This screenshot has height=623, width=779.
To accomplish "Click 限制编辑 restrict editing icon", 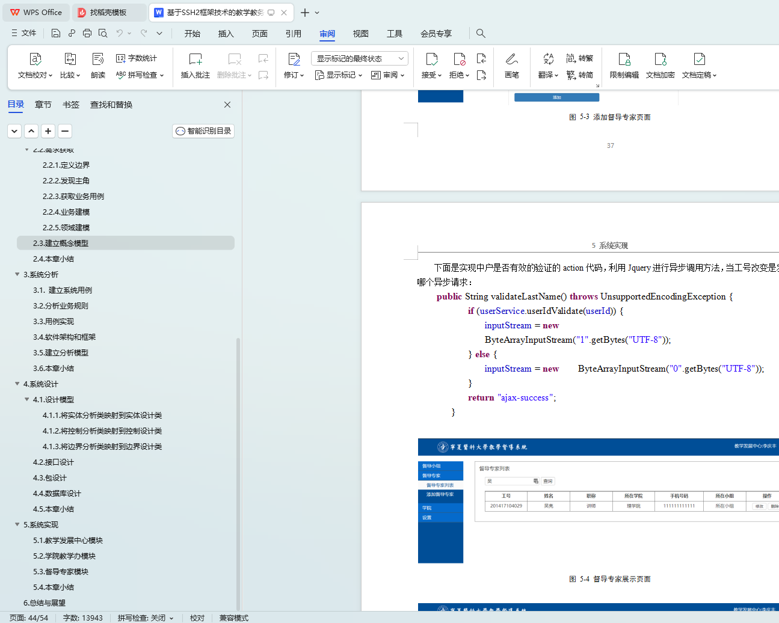I will [624, 59].
